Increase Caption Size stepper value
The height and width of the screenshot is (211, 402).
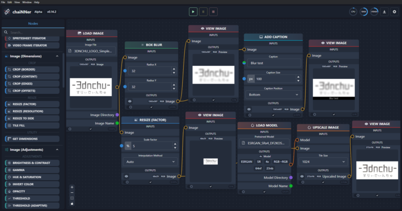298,77
